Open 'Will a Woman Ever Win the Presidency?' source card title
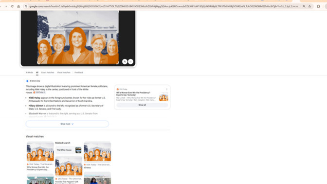The width and height of the screenshot is (327, 184). point(133,94)
